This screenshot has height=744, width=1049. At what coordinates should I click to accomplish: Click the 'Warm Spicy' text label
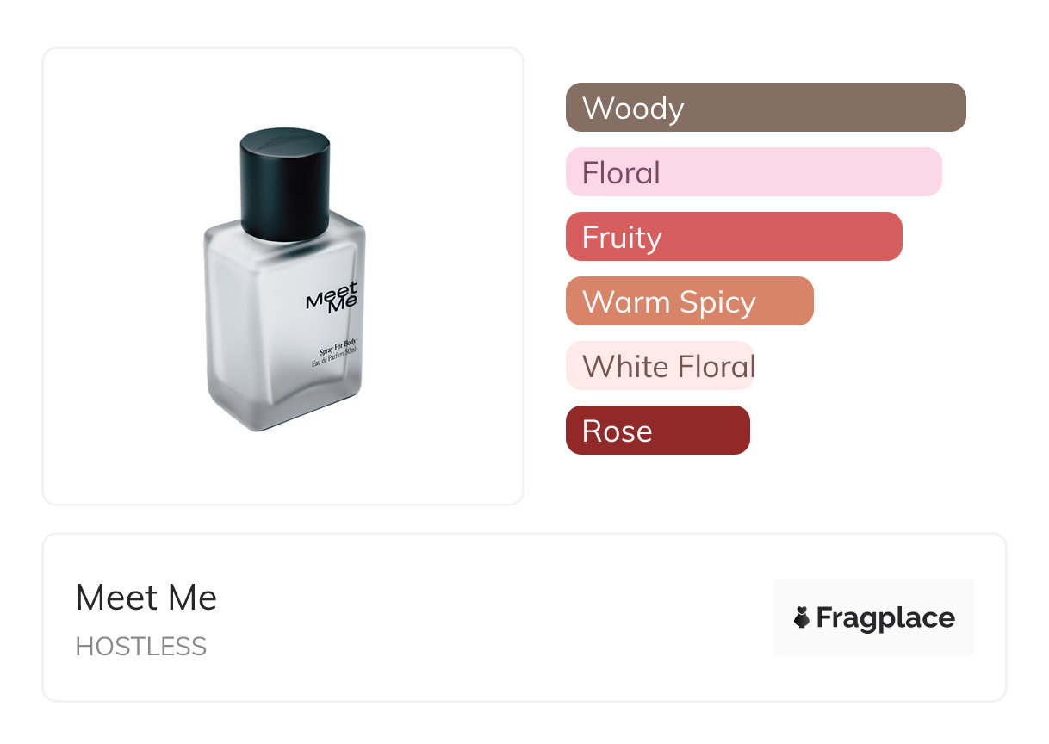click(x=669, y=302)
